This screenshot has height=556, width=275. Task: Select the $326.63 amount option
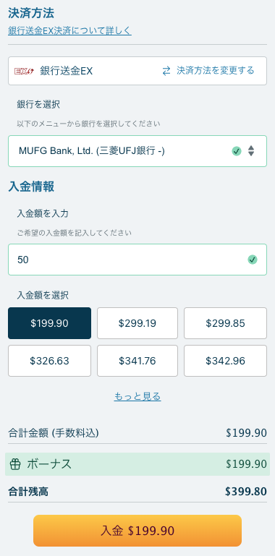(x=49, y=361)
